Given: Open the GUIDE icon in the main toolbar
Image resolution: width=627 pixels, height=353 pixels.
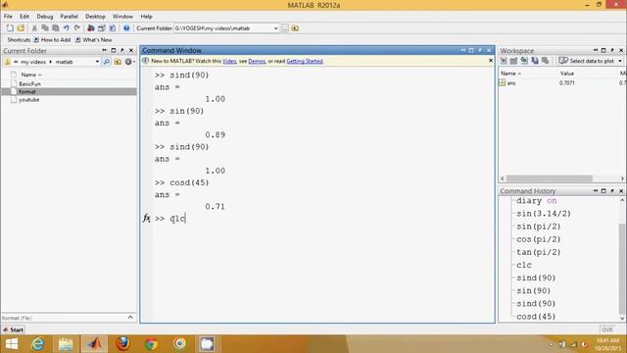Looking at the screenshot, I should coord(102,28).
